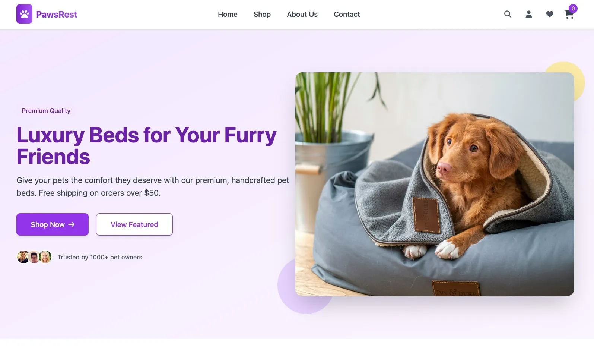Screen dimensions: 594x359
Task: Open the search magnifier icon
Action: pos(508,14)
